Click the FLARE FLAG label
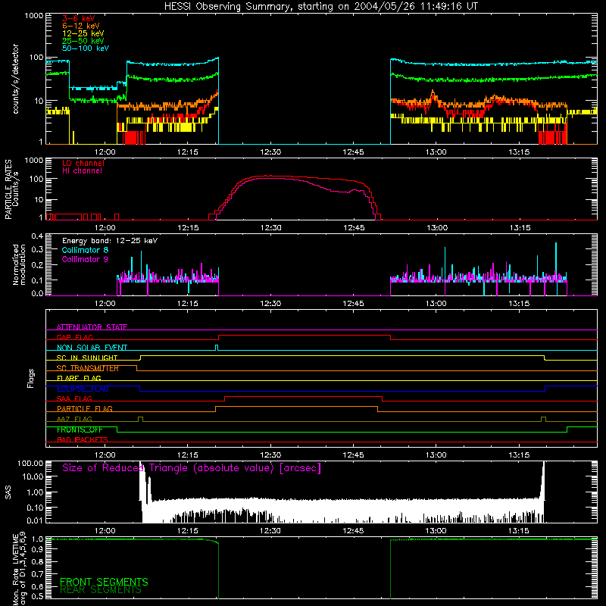 tap(79, 378)
